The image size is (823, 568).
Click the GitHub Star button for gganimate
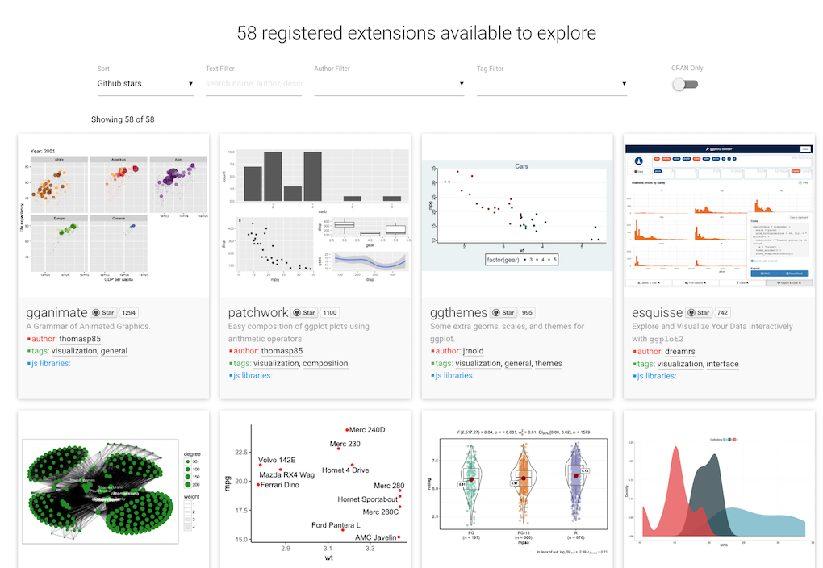point(102,312)
